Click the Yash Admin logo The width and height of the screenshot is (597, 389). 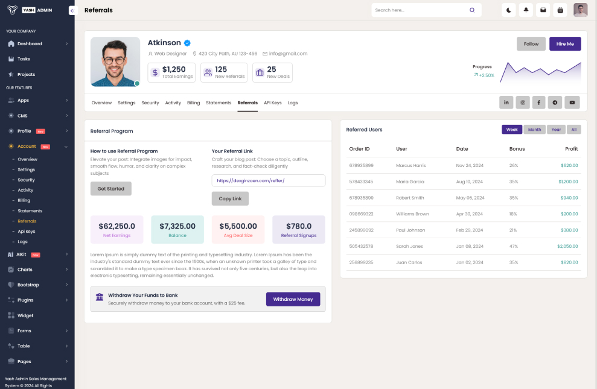30,10
